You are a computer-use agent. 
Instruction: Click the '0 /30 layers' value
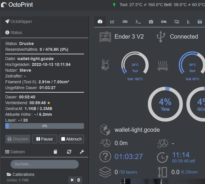pos(126,172)
